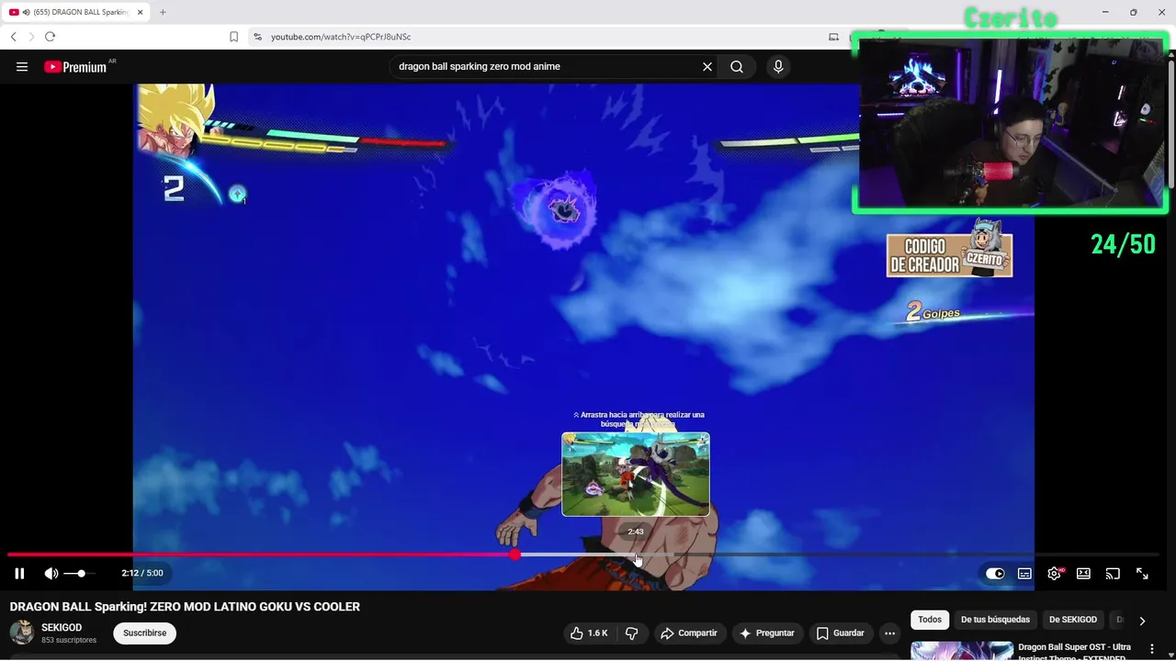Viewport: 1176px width, 661px height.
Task: Select the Todos filter chip
Action: coord(930,620)
